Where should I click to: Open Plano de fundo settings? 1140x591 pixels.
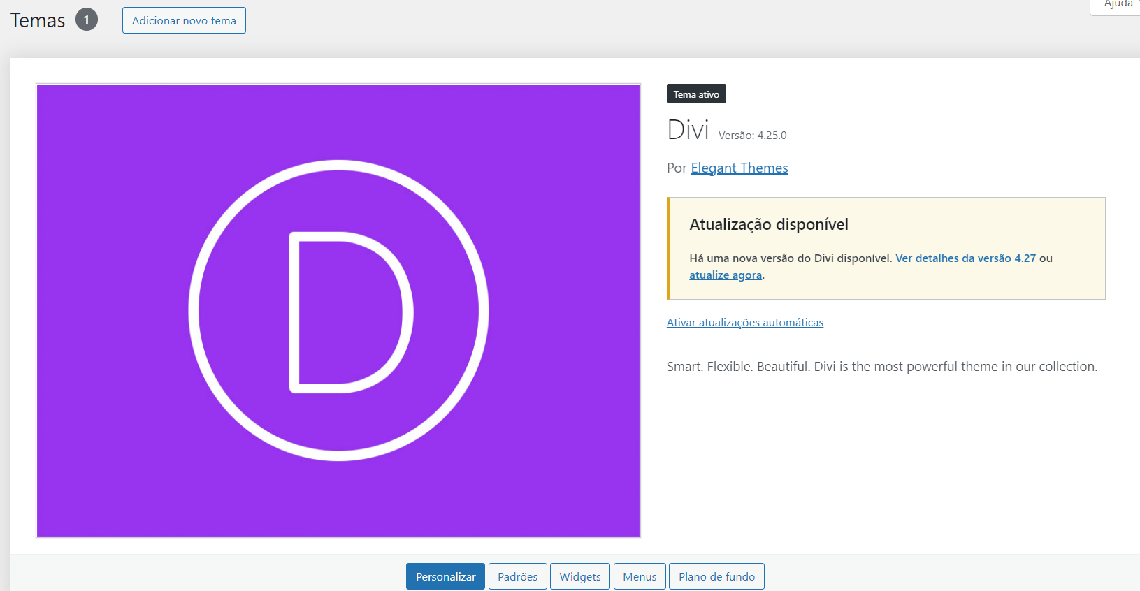coord(716,576)
